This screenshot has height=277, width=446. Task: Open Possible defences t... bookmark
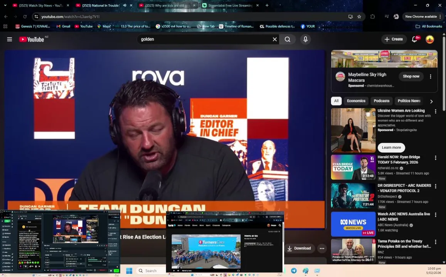pos(277,26)
